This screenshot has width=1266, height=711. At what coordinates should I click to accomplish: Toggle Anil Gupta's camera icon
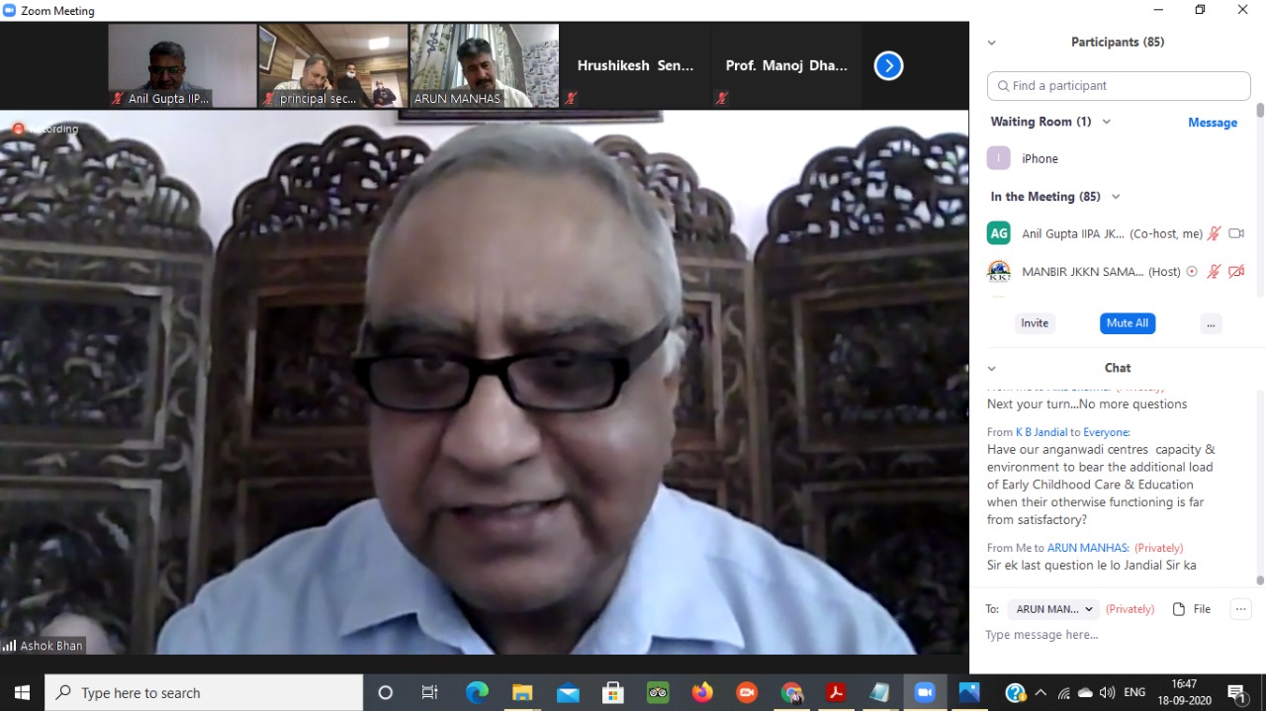tap(1236, 233)
